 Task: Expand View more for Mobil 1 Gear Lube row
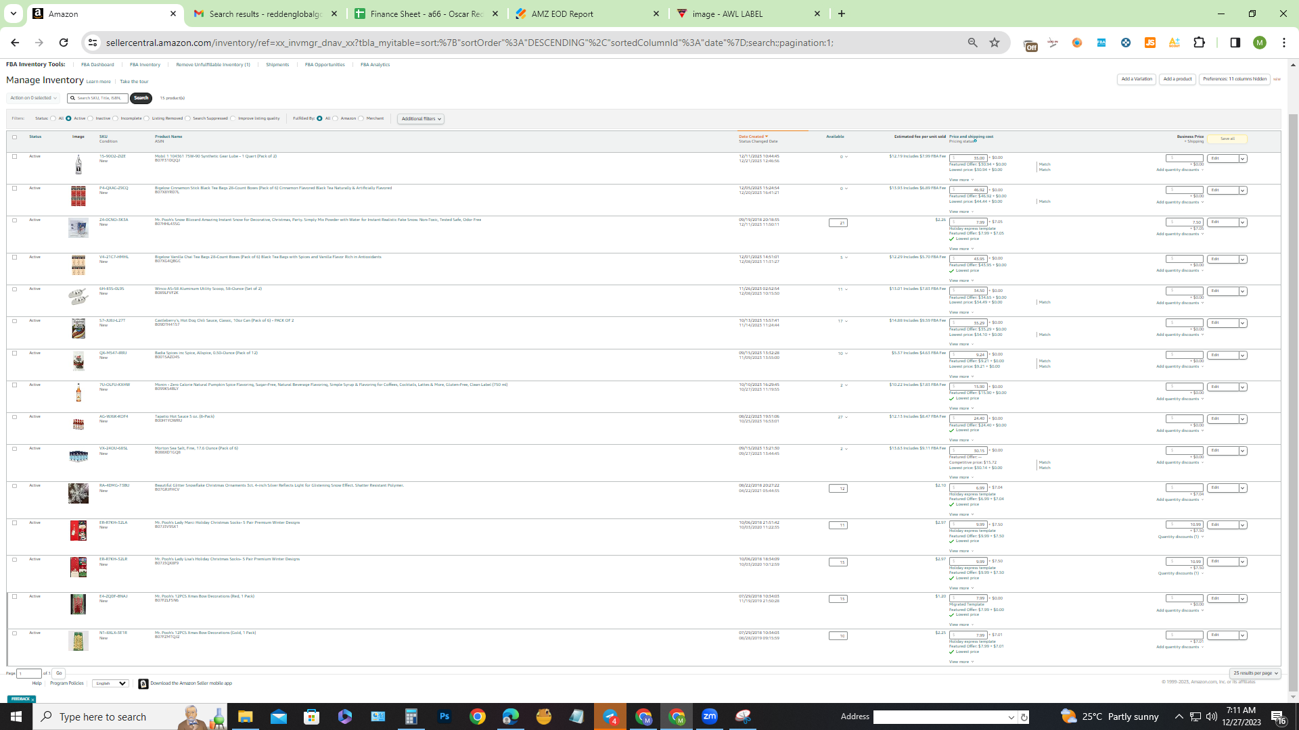961,180
